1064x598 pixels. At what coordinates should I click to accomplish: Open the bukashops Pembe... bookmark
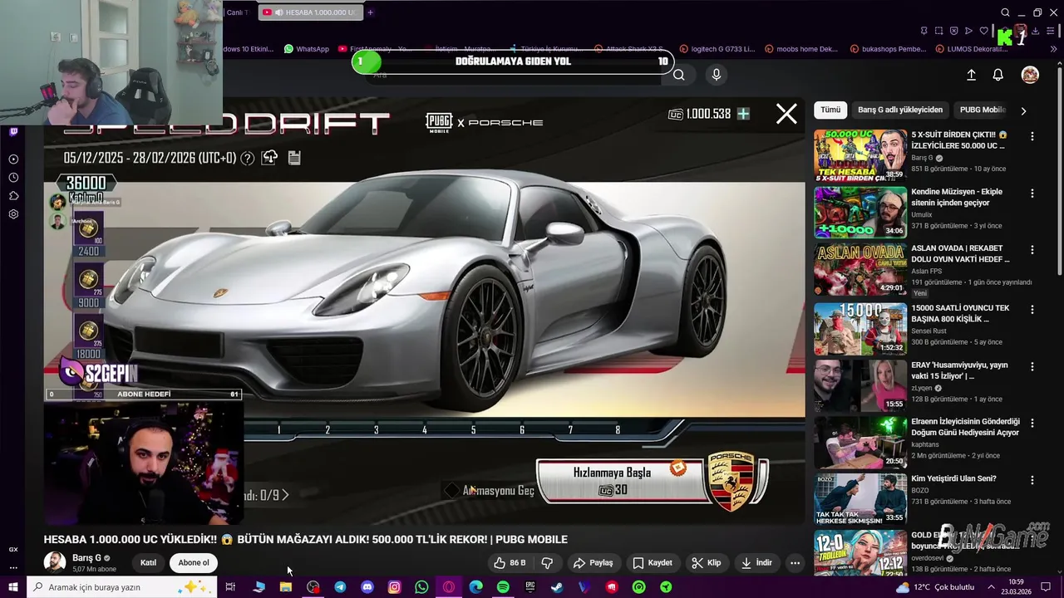click(x=888, y=49)
